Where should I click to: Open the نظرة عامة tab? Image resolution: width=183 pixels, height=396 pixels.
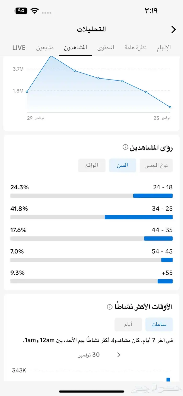pos(135,47)
